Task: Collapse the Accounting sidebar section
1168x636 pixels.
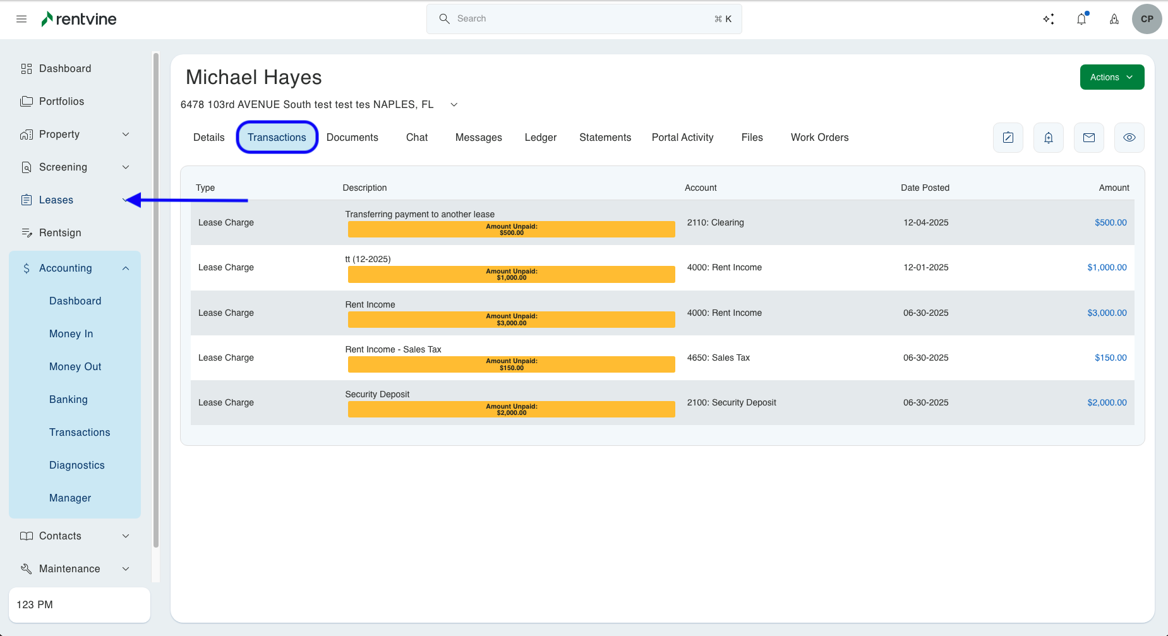Action: pyautogui.click(x=126, y=268)
